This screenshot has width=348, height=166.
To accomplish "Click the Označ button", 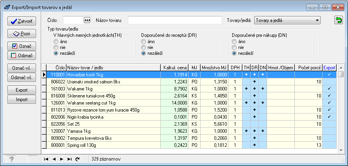I will click(x=22, y=46).
